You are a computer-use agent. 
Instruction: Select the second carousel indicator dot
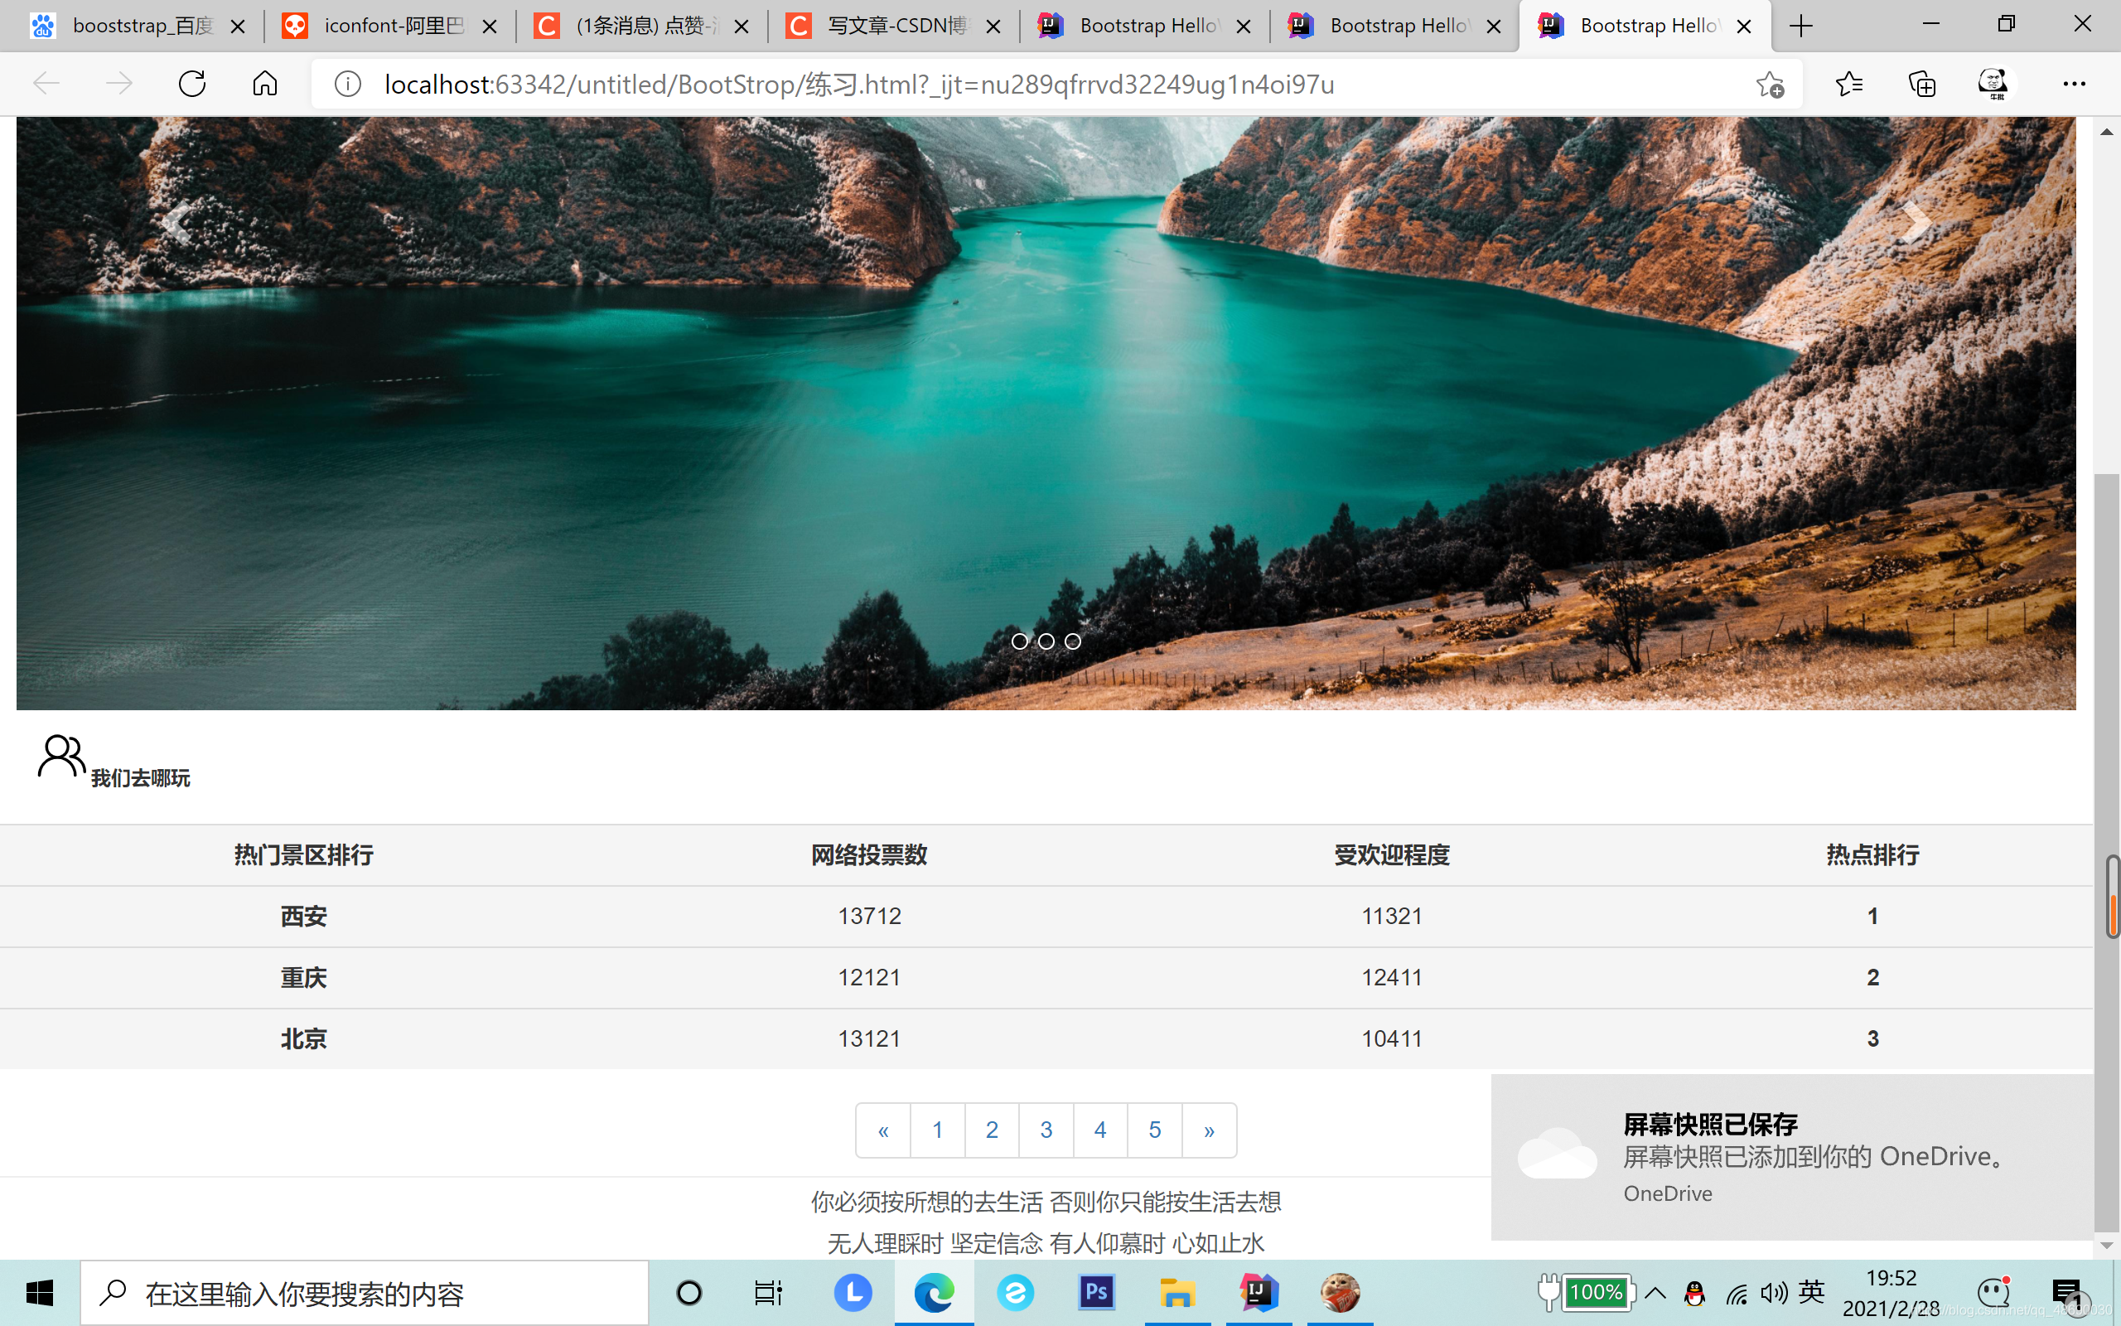point(1046,641)
